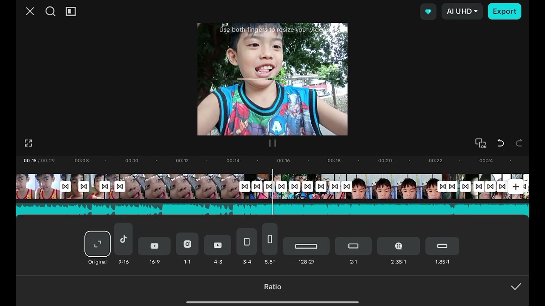This screenshot has height=306, width=545.
Task: Undo the last edit
Action: (x=501, y=143)
